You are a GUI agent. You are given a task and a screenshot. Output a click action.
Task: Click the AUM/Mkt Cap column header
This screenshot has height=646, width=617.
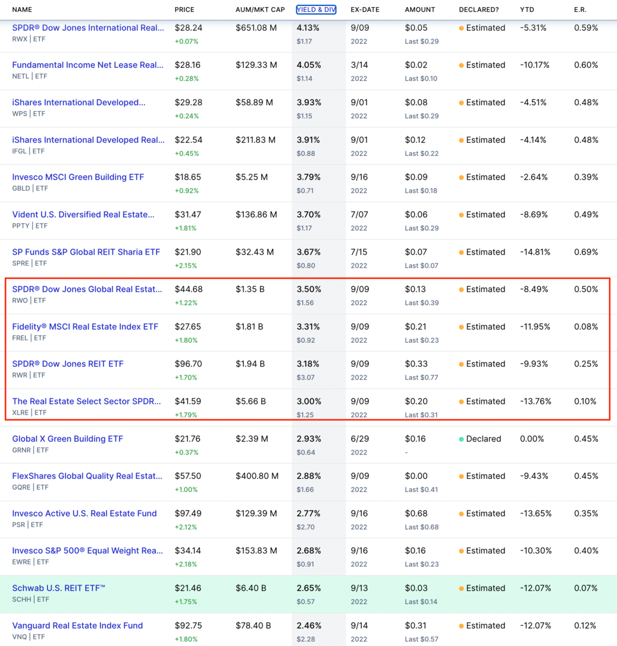pos(260,10)
